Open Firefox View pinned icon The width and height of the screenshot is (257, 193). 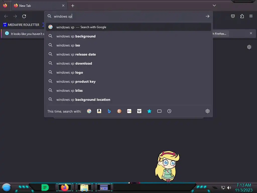(x=5, y=6)
